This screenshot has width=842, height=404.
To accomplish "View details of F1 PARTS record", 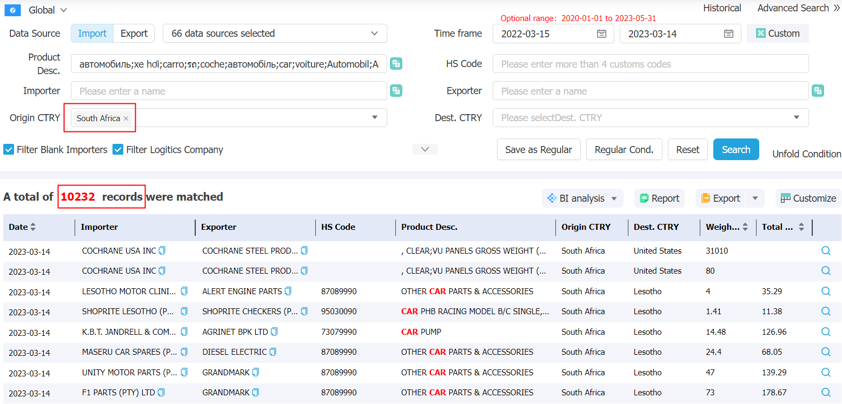I will tap(826, 392).
